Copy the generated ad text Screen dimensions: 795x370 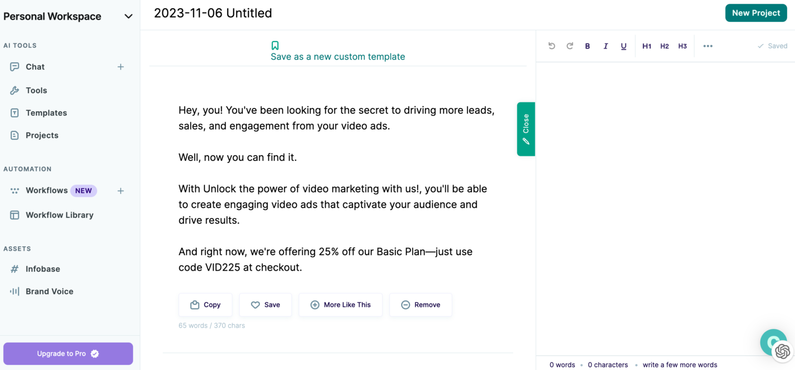coord(205,305)
